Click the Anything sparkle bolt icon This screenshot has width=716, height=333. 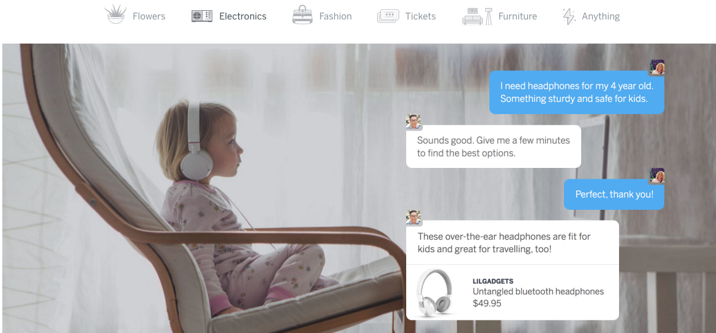tap(569, 16)
